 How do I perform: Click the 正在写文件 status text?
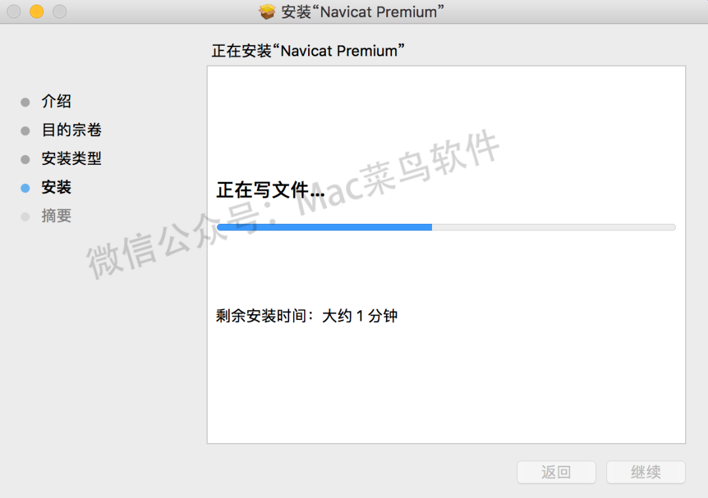click(x=271, y=190)
